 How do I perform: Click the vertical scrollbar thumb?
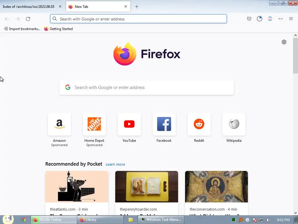point(295,56)
